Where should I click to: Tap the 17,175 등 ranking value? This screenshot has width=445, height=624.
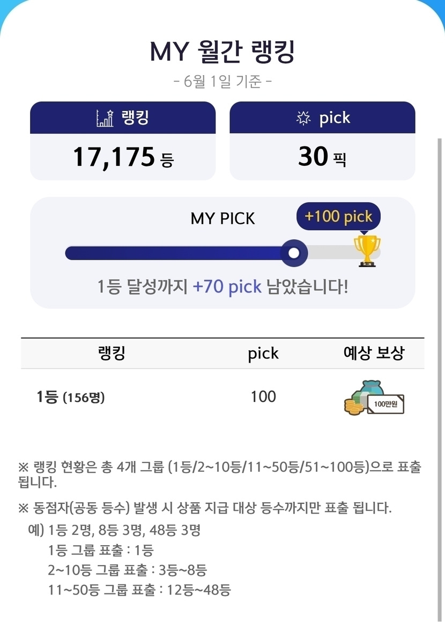tap(123, 157)
